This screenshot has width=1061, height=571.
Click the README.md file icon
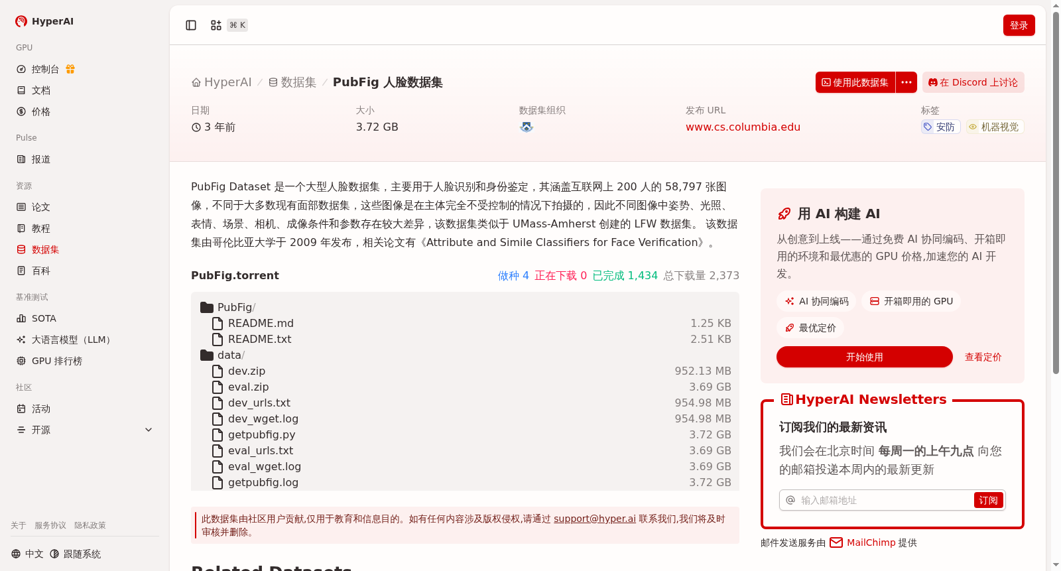218,323
